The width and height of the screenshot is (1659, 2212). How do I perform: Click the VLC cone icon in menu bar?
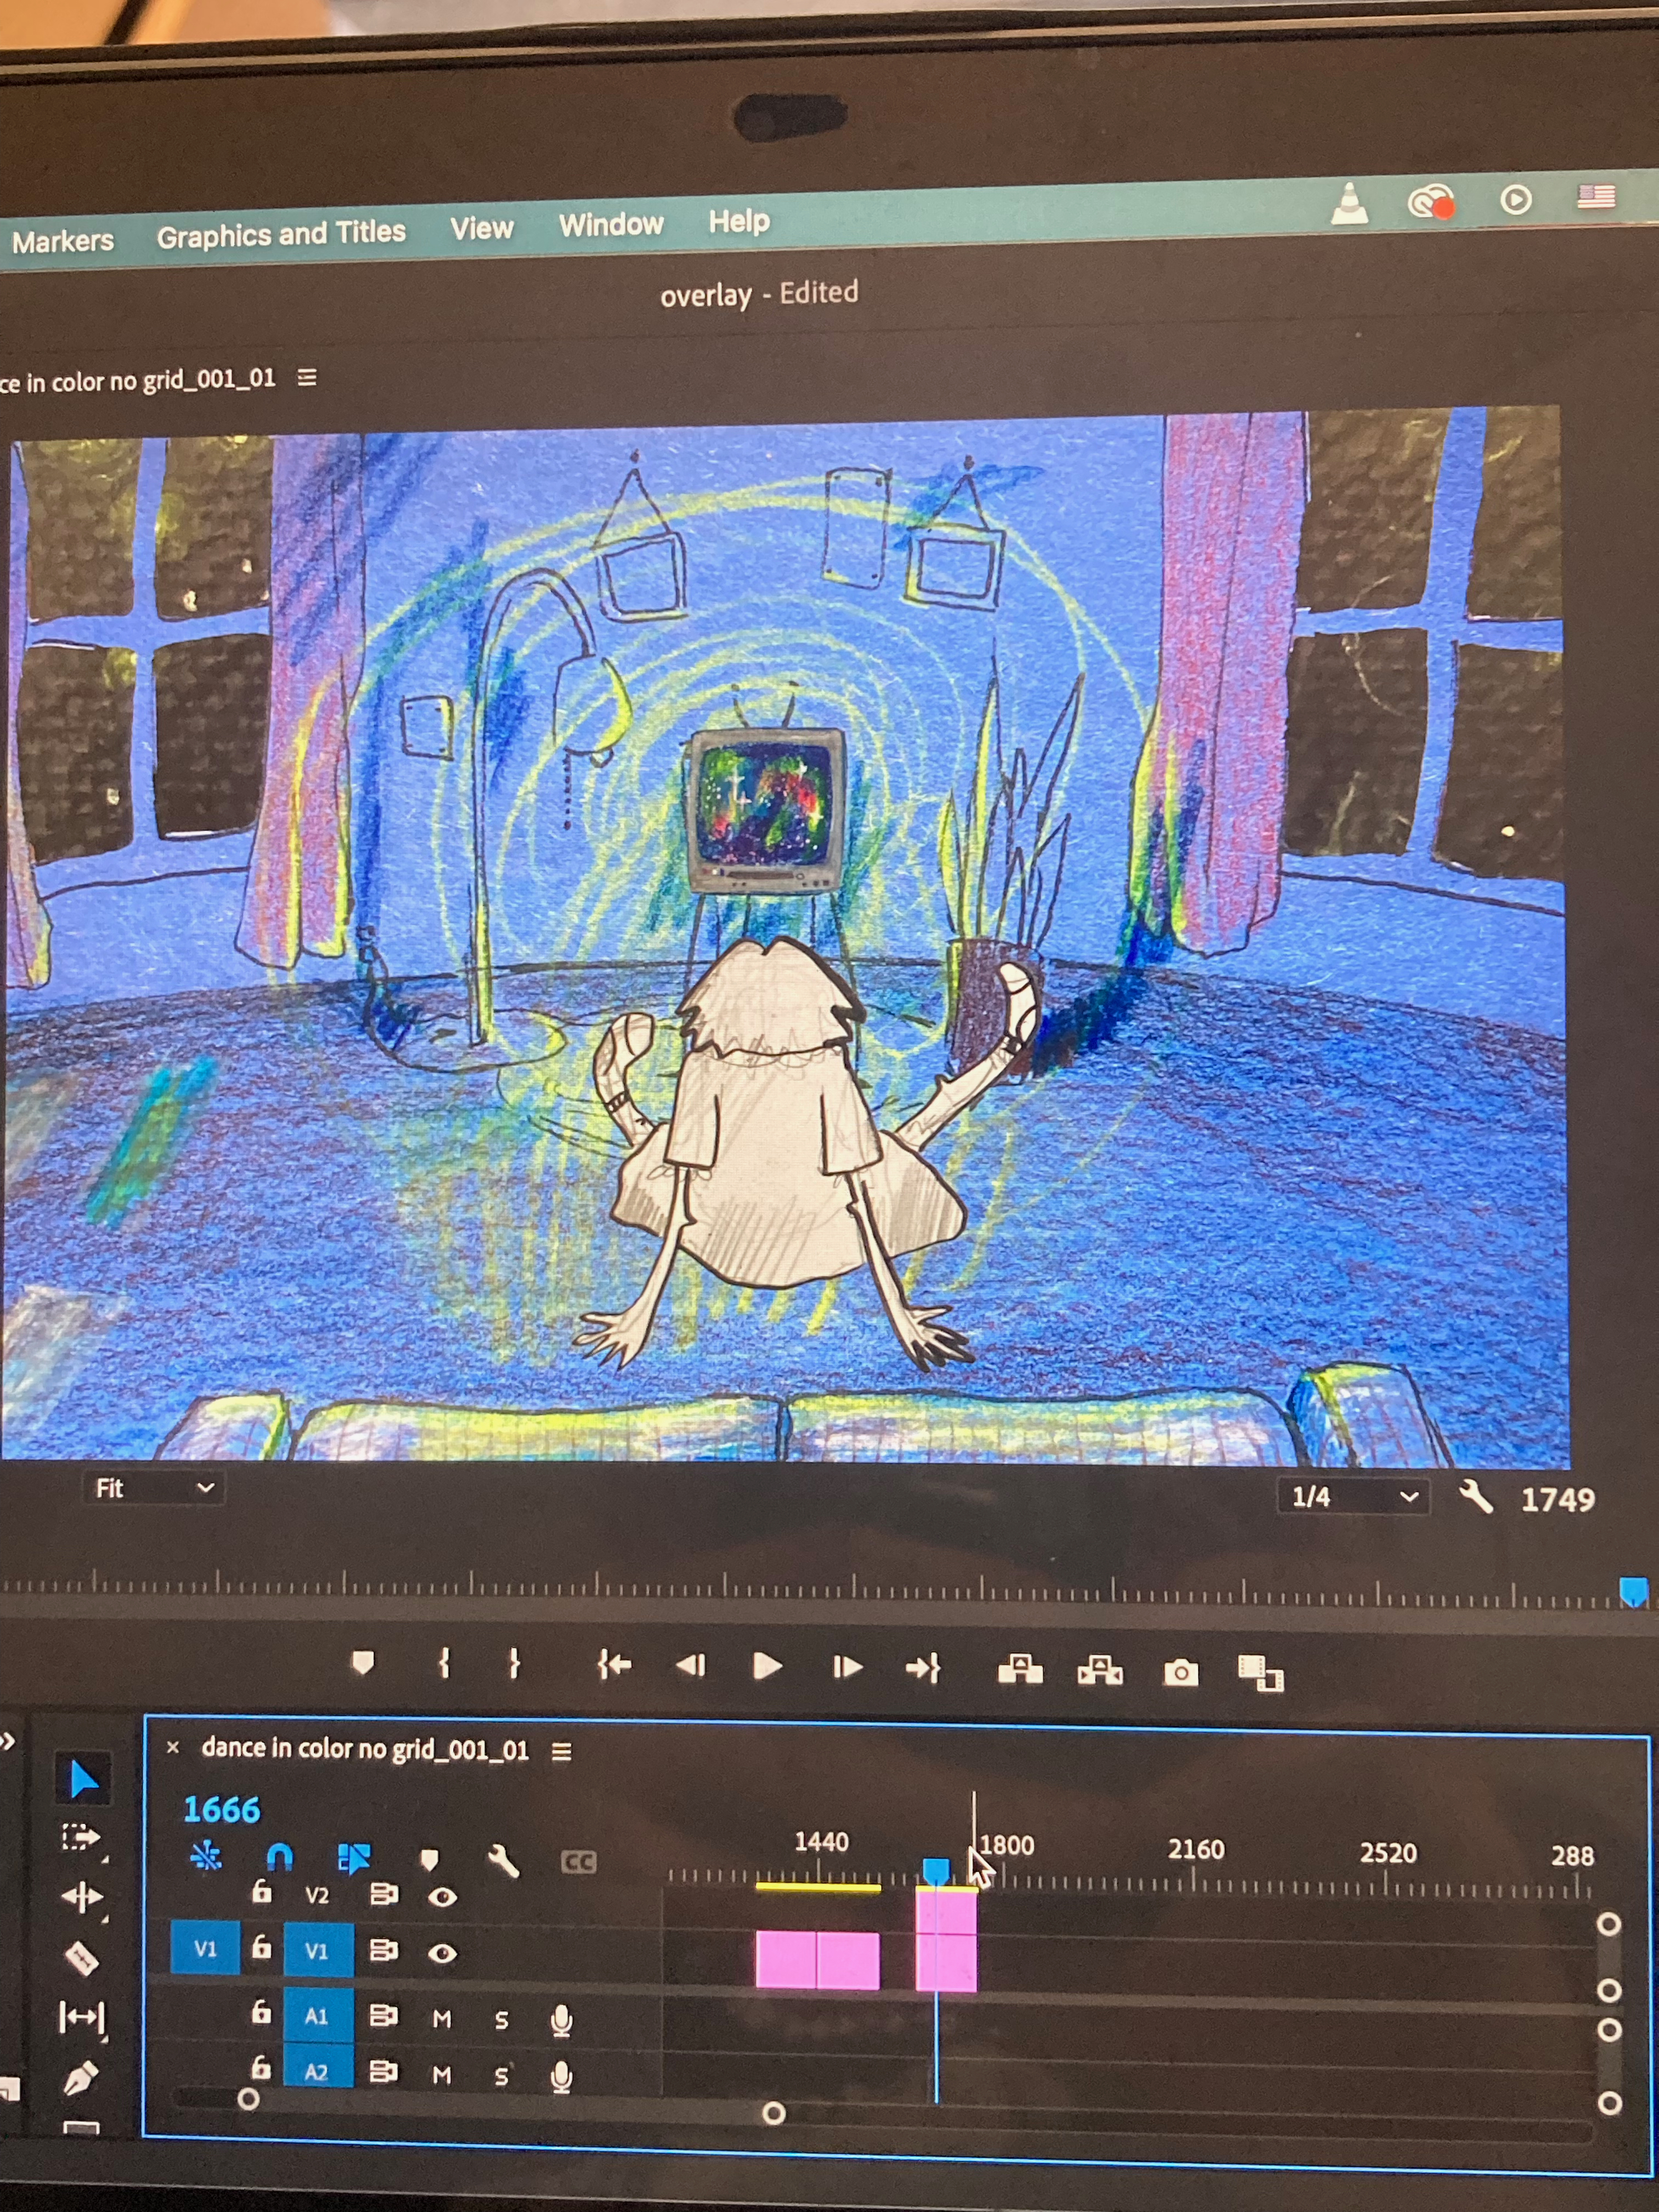tap(1350, 204)
